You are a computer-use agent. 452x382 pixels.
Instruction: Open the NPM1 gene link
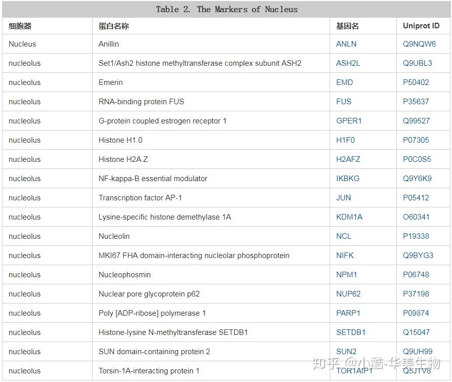pos(346,275)
